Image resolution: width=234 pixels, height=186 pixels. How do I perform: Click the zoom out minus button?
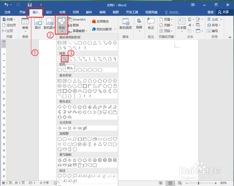186,183
